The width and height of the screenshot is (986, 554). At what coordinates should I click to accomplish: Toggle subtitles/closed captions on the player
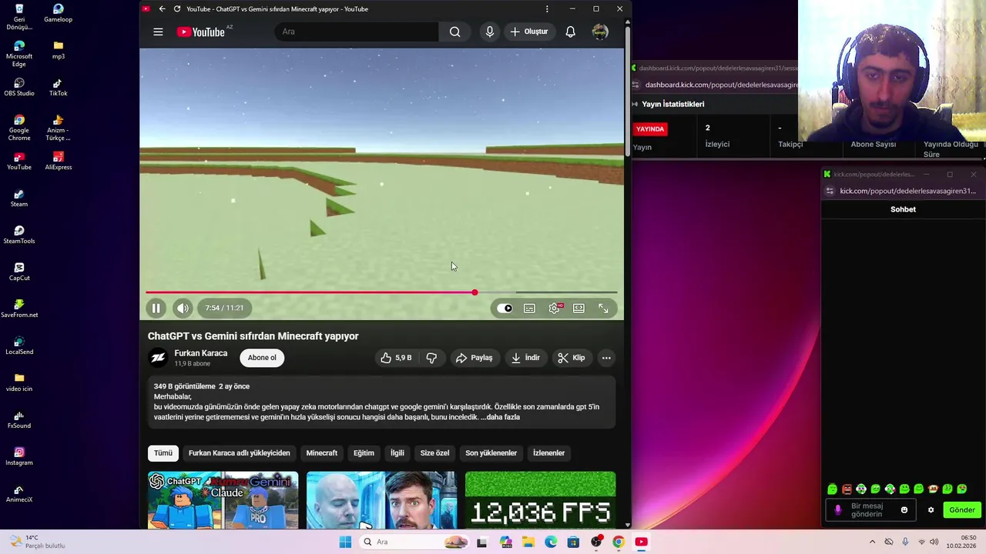(x=529, y=308)
